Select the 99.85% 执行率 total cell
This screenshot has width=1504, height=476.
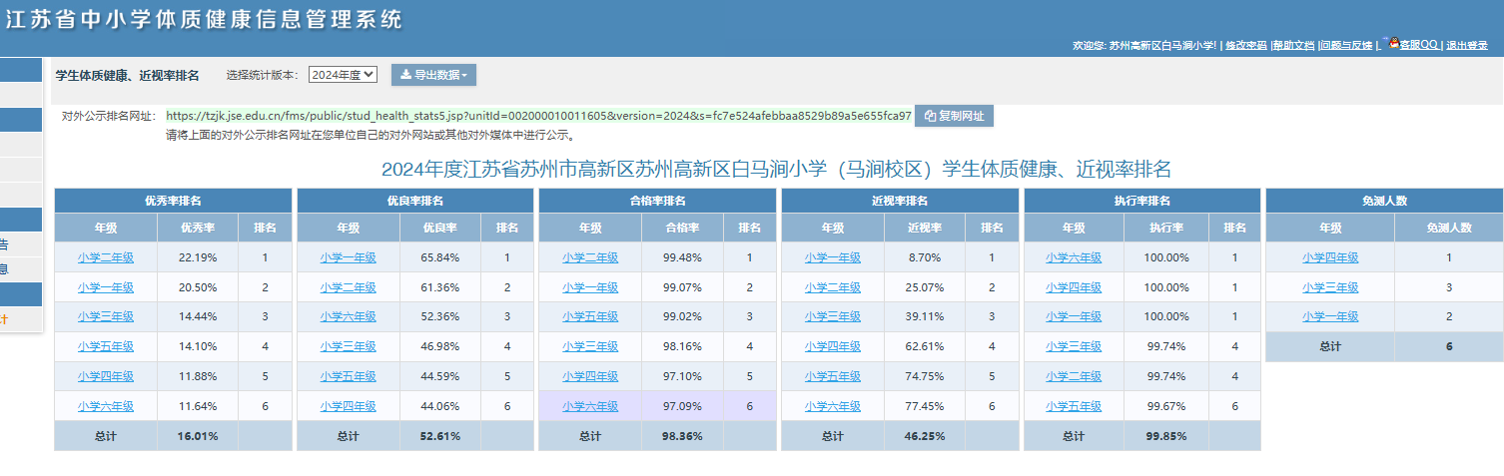click(1166, 435)
